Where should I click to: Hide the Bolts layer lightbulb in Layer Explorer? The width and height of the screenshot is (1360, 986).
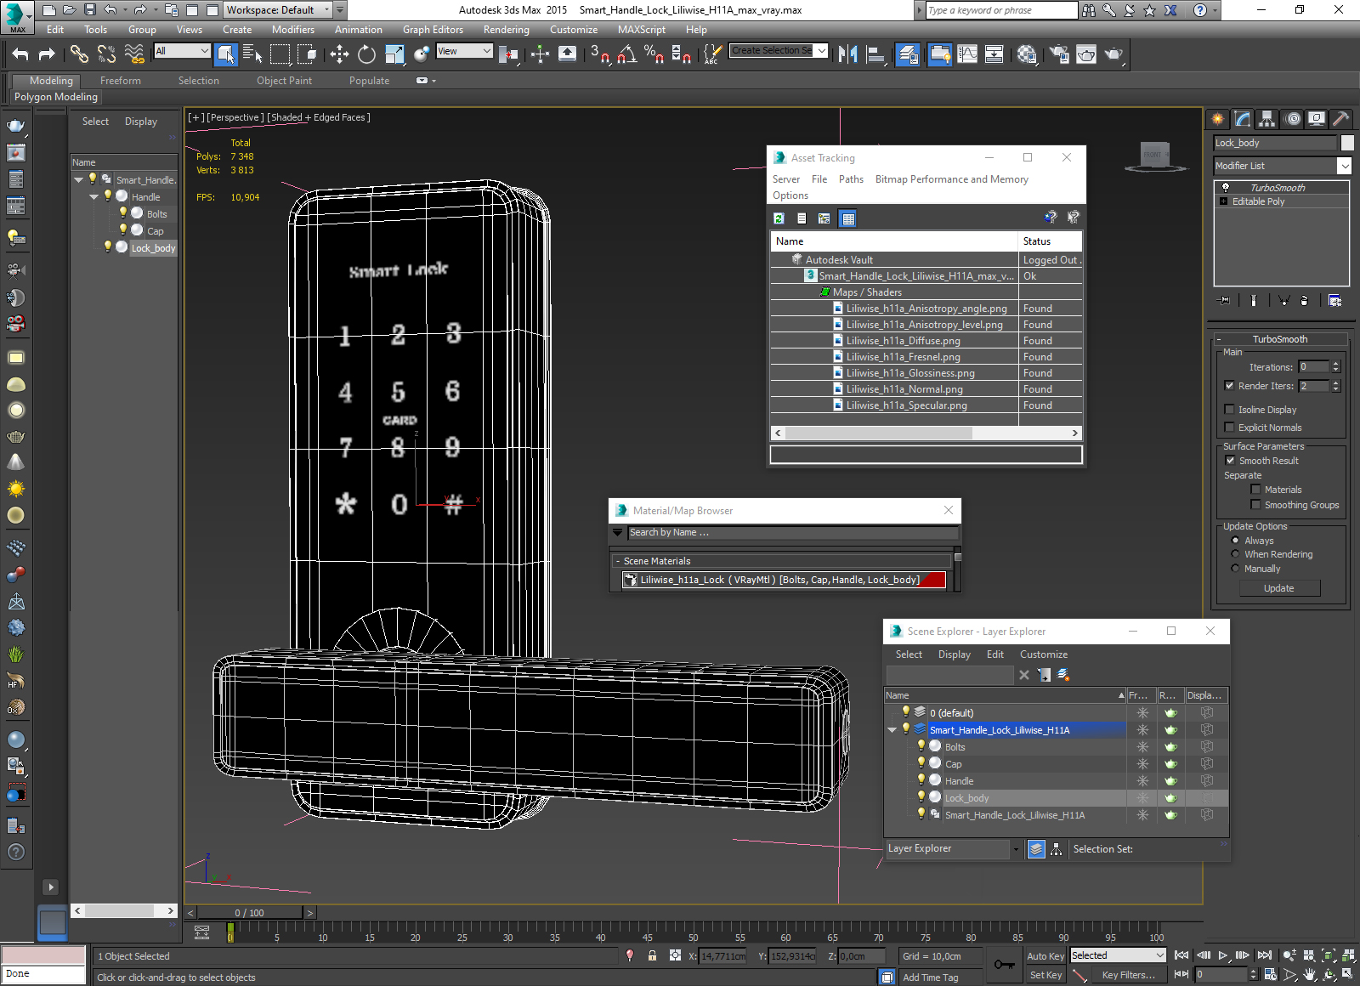[921, 746]
